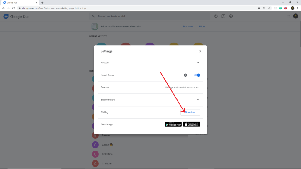Bookmark this page with the star

pos(269,8)
